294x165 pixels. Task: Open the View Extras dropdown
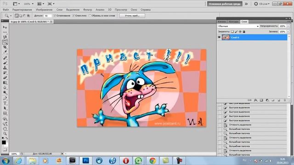(17, 4)
